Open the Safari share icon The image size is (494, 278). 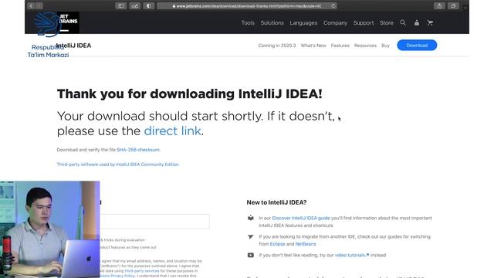(439, 5)
